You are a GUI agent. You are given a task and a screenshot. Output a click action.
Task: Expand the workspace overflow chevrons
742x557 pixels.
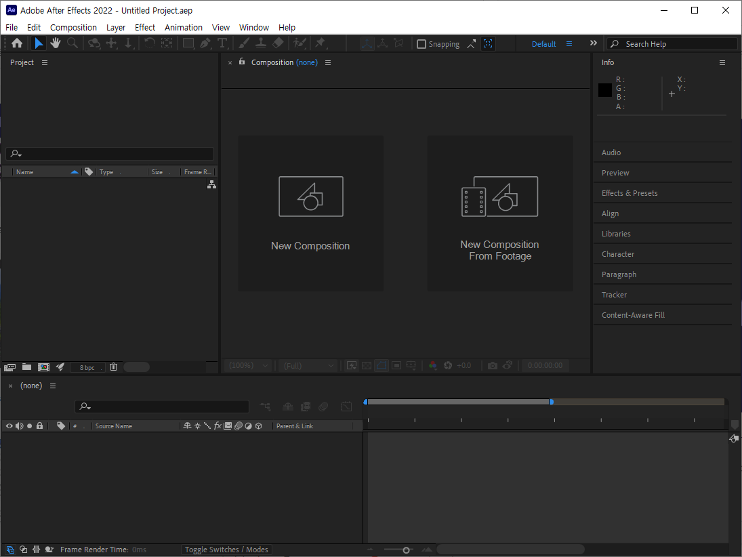click(x=594, y=43)
